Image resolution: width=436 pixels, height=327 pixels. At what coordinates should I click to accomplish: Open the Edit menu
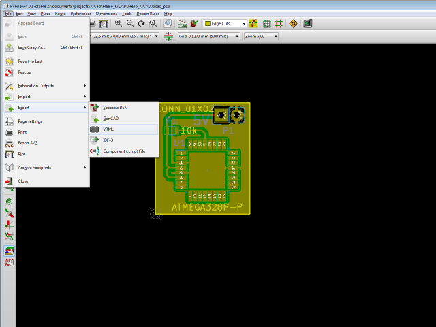(x=19, y=14)
